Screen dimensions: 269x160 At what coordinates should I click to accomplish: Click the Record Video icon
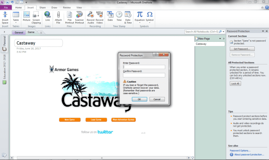click(x=100, y=16)
